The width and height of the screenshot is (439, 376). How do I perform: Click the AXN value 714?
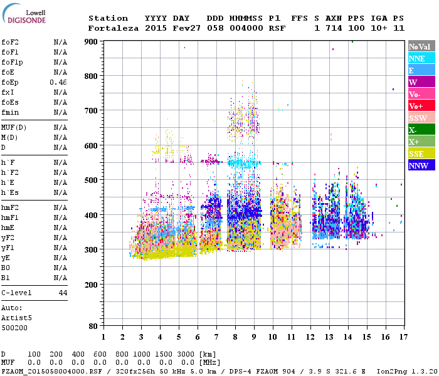click(x=334, y=28)
